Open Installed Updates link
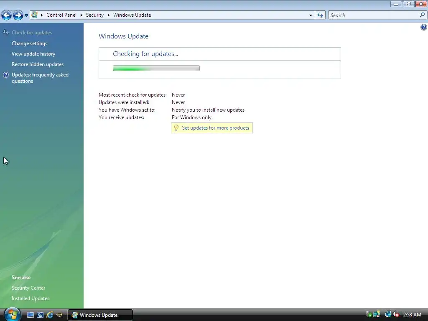The image size is (428, 321). point(30,298)
